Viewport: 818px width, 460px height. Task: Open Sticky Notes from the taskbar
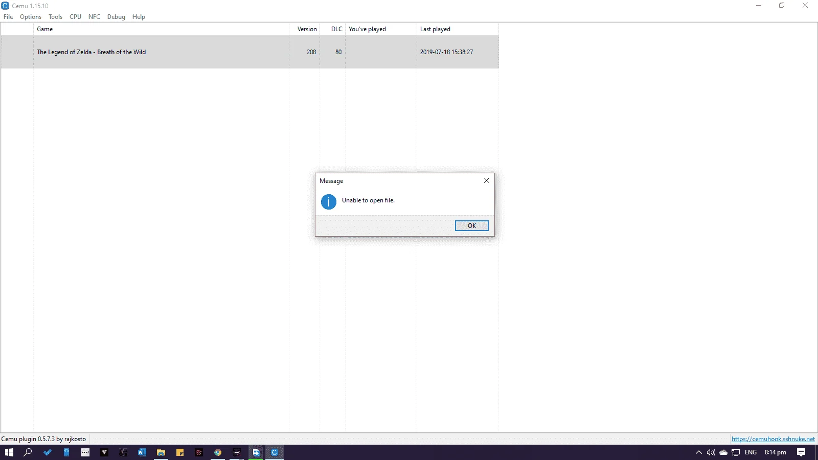click(180, 452)
